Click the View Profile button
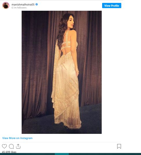The width and height of the screenshot is (141, 155). click(x=112, y=6)
